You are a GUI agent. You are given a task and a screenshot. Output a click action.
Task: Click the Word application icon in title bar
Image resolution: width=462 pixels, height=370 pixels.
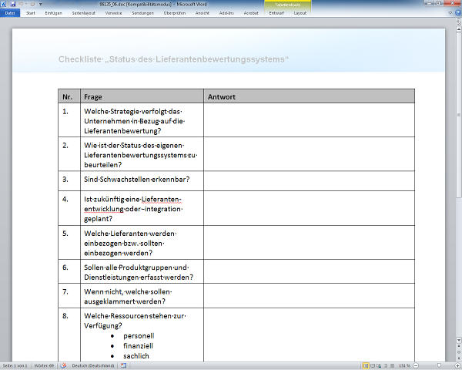click(3, 4)
